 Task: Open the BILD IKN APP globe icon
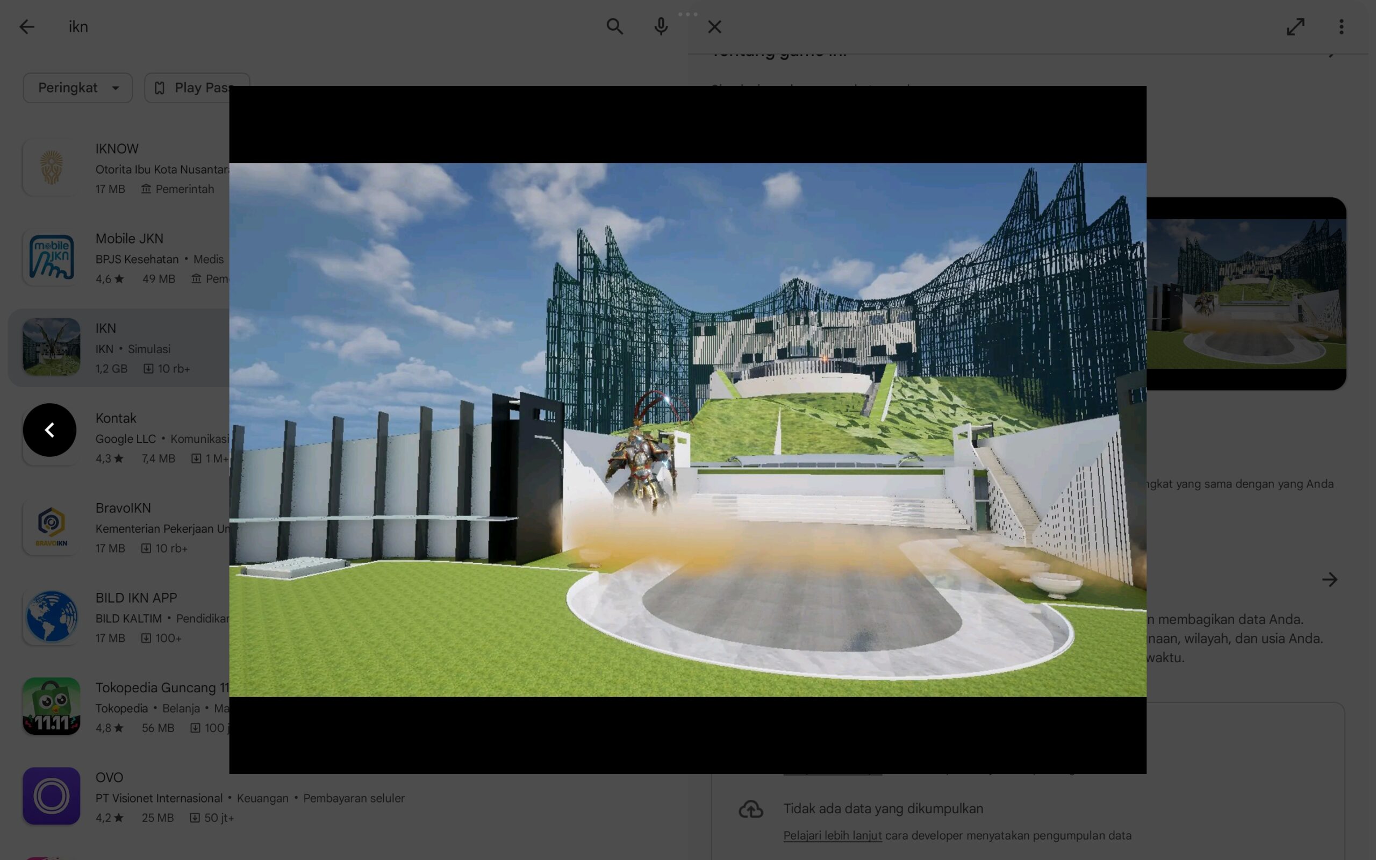(51, 617)
